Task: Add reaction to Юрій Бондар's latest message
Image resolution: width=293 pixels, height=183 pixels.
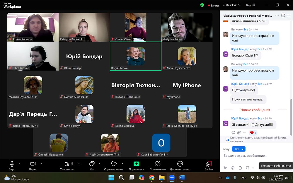Action: [239, 133]
